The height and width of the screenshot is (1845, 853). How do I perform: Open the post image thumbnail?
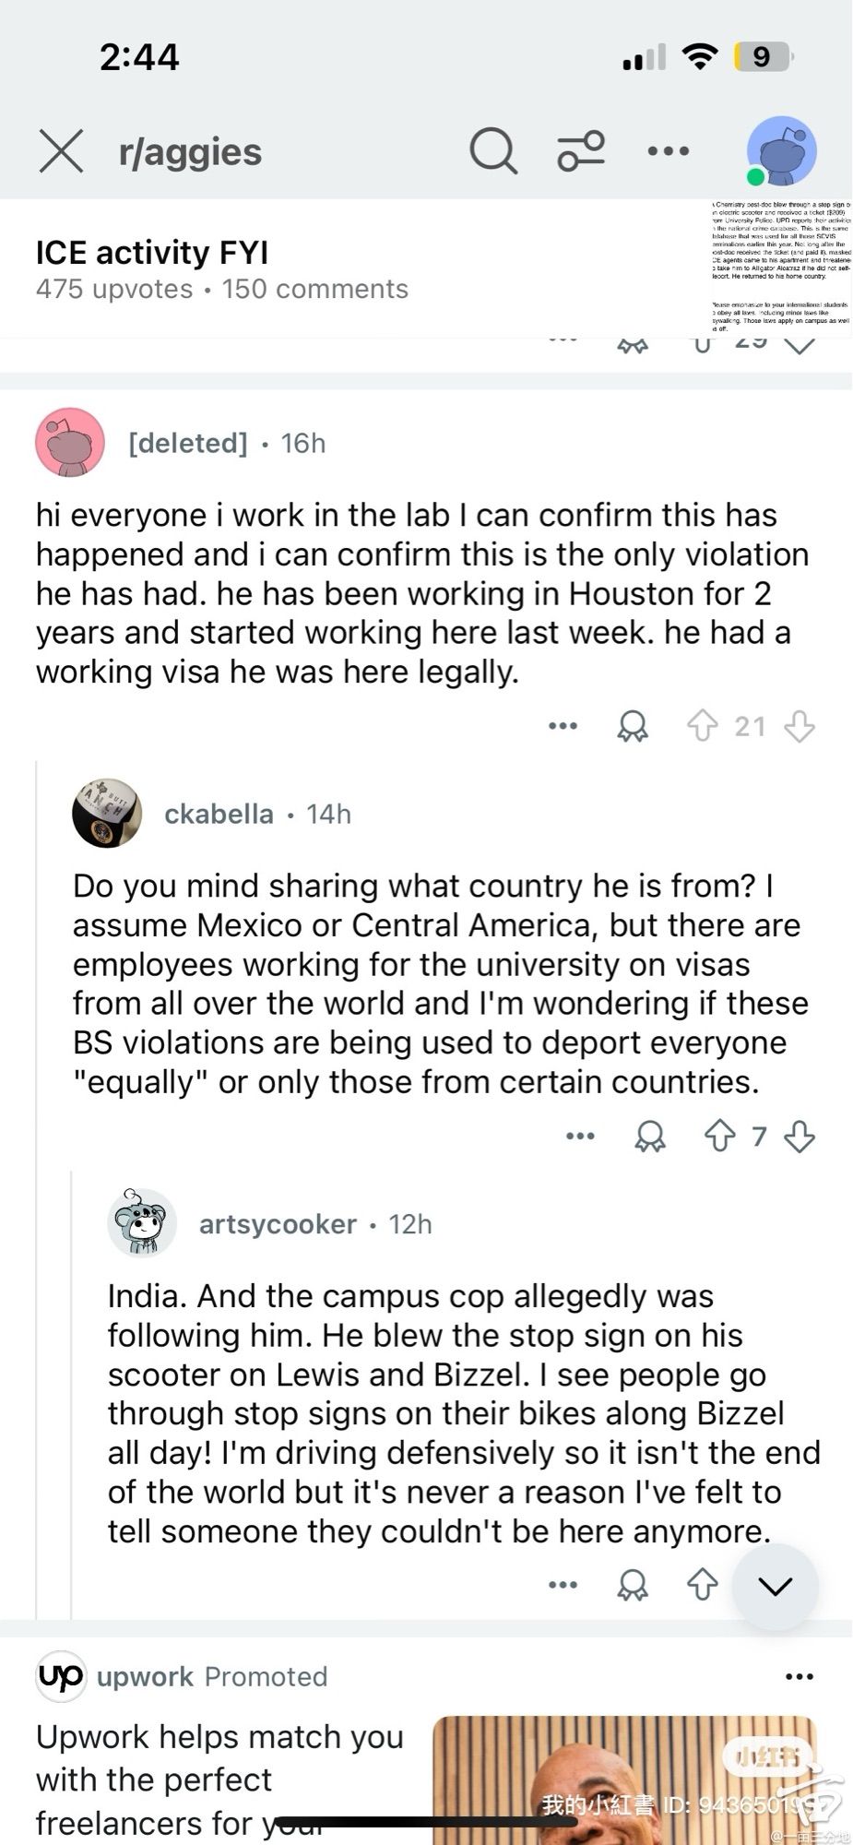(x=781, y=266)
